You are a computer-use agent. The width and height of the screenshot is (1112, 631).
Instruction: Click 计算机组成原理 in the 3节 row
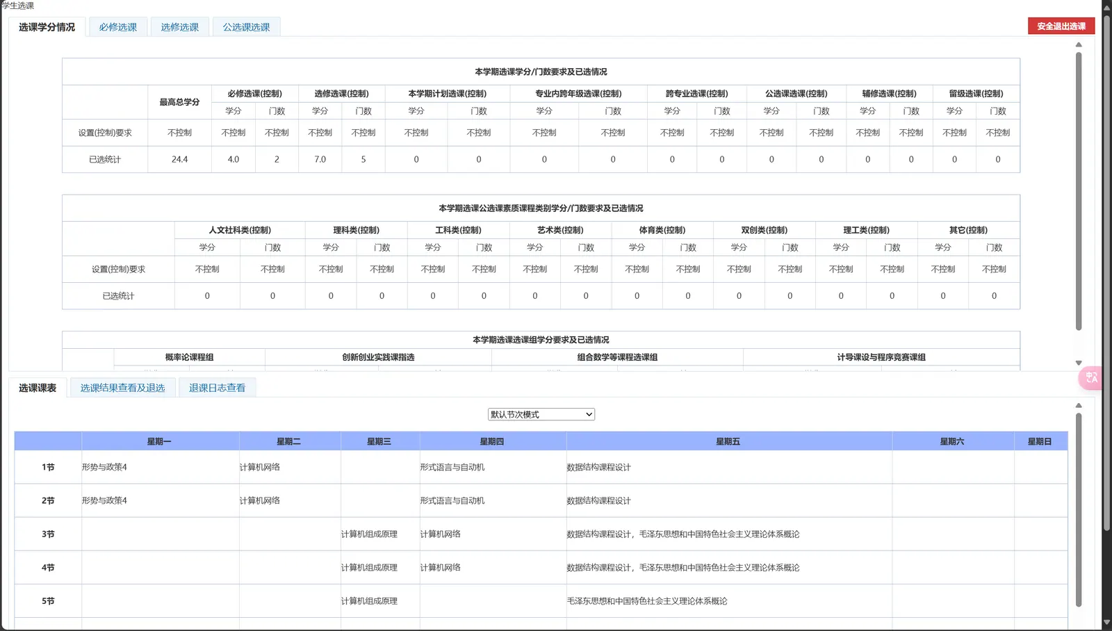369,534
